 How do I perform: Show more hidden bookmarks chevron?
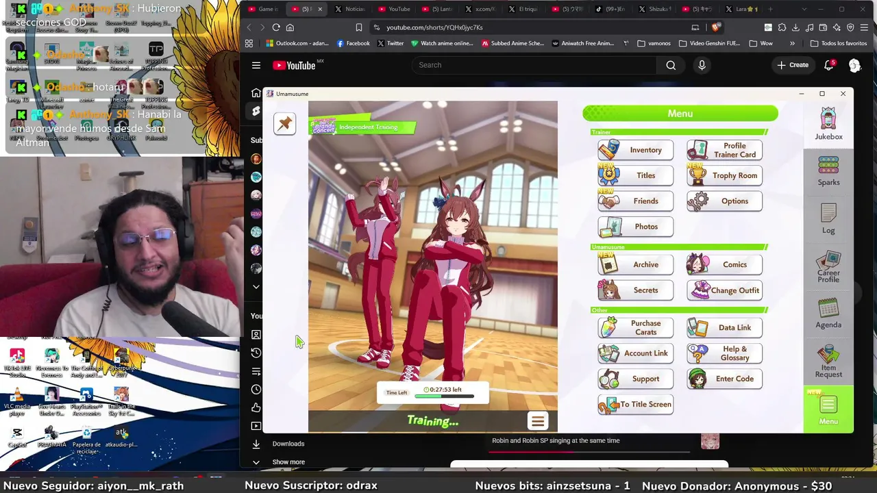pos(793,43)
